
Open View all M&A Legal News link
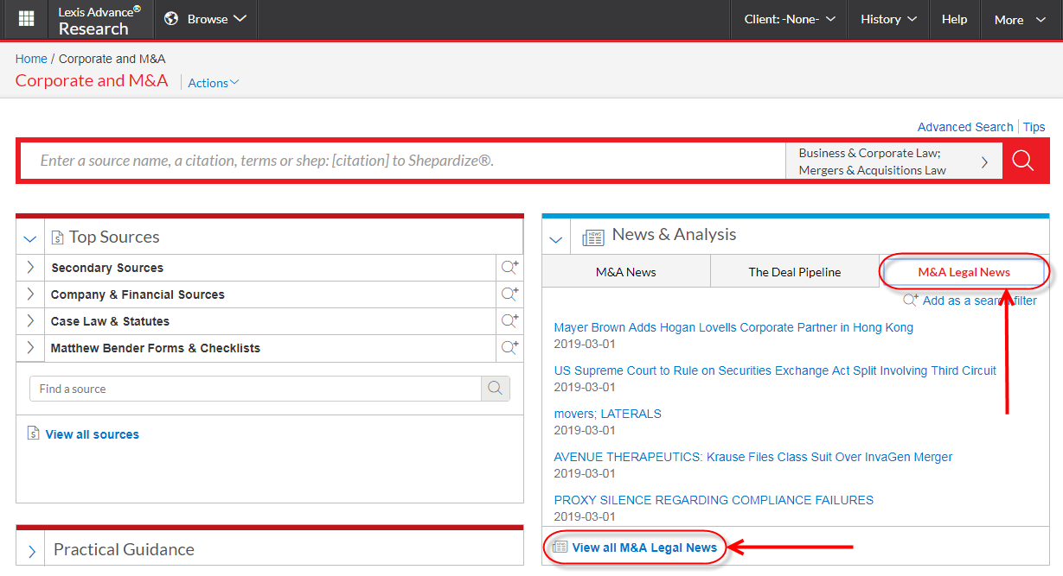point(644,548)
